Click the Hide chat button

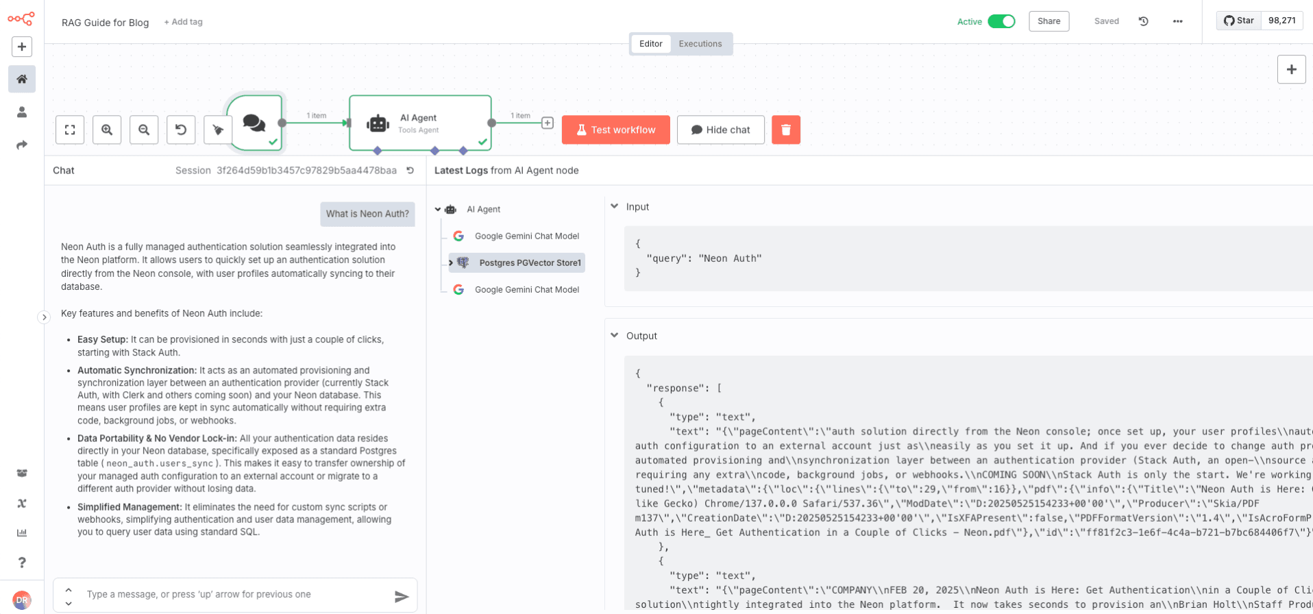coord(720,130)
